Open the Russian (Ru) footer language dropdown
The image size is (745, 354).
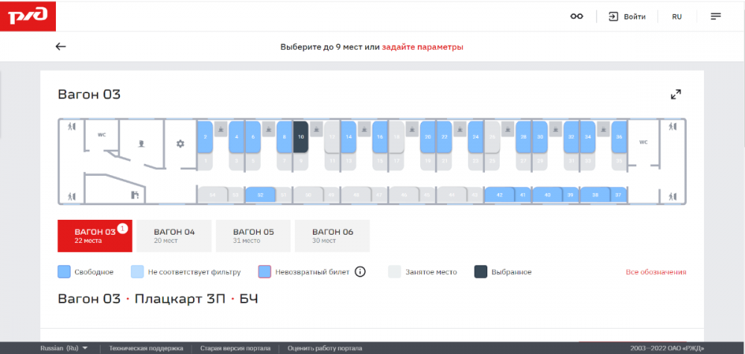pyautogui.click(x=64, y=348)
